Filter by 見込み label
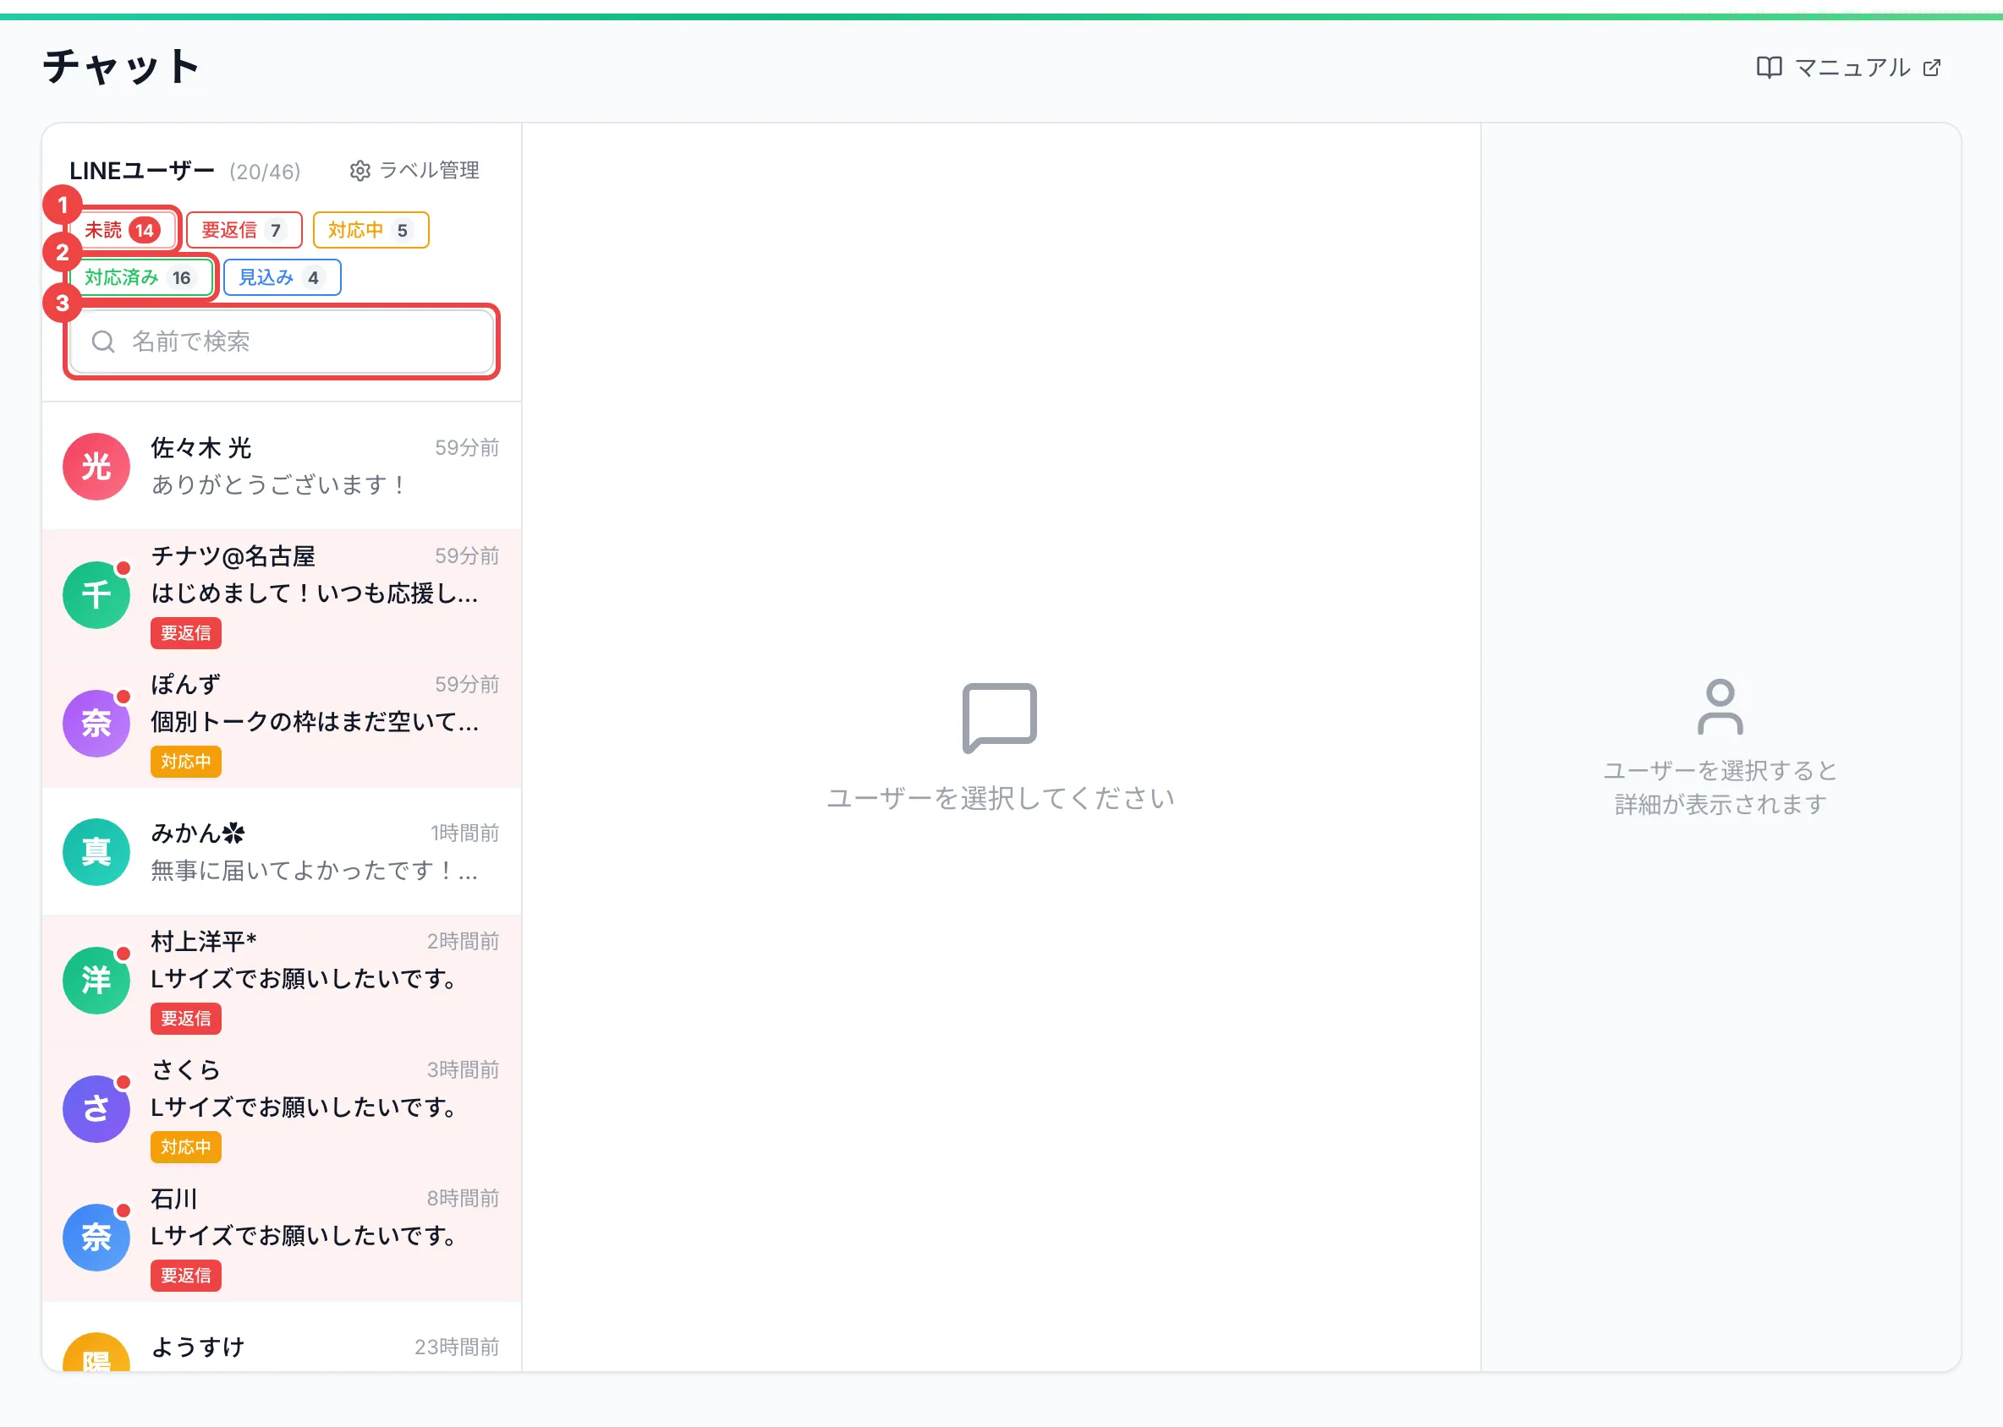Viewport: 2003px width, 1427px height. 282,277
